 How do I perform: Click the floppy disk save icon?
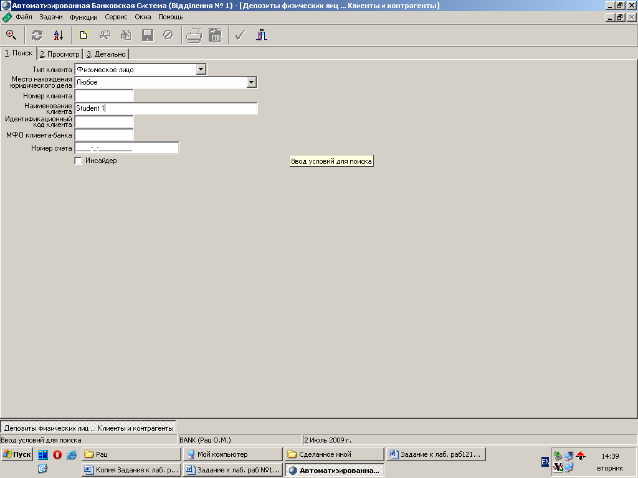pyautogui.click(x=147, y=35)
